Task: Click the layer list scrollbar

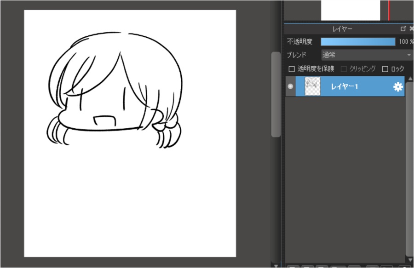Action: (409, 168)
